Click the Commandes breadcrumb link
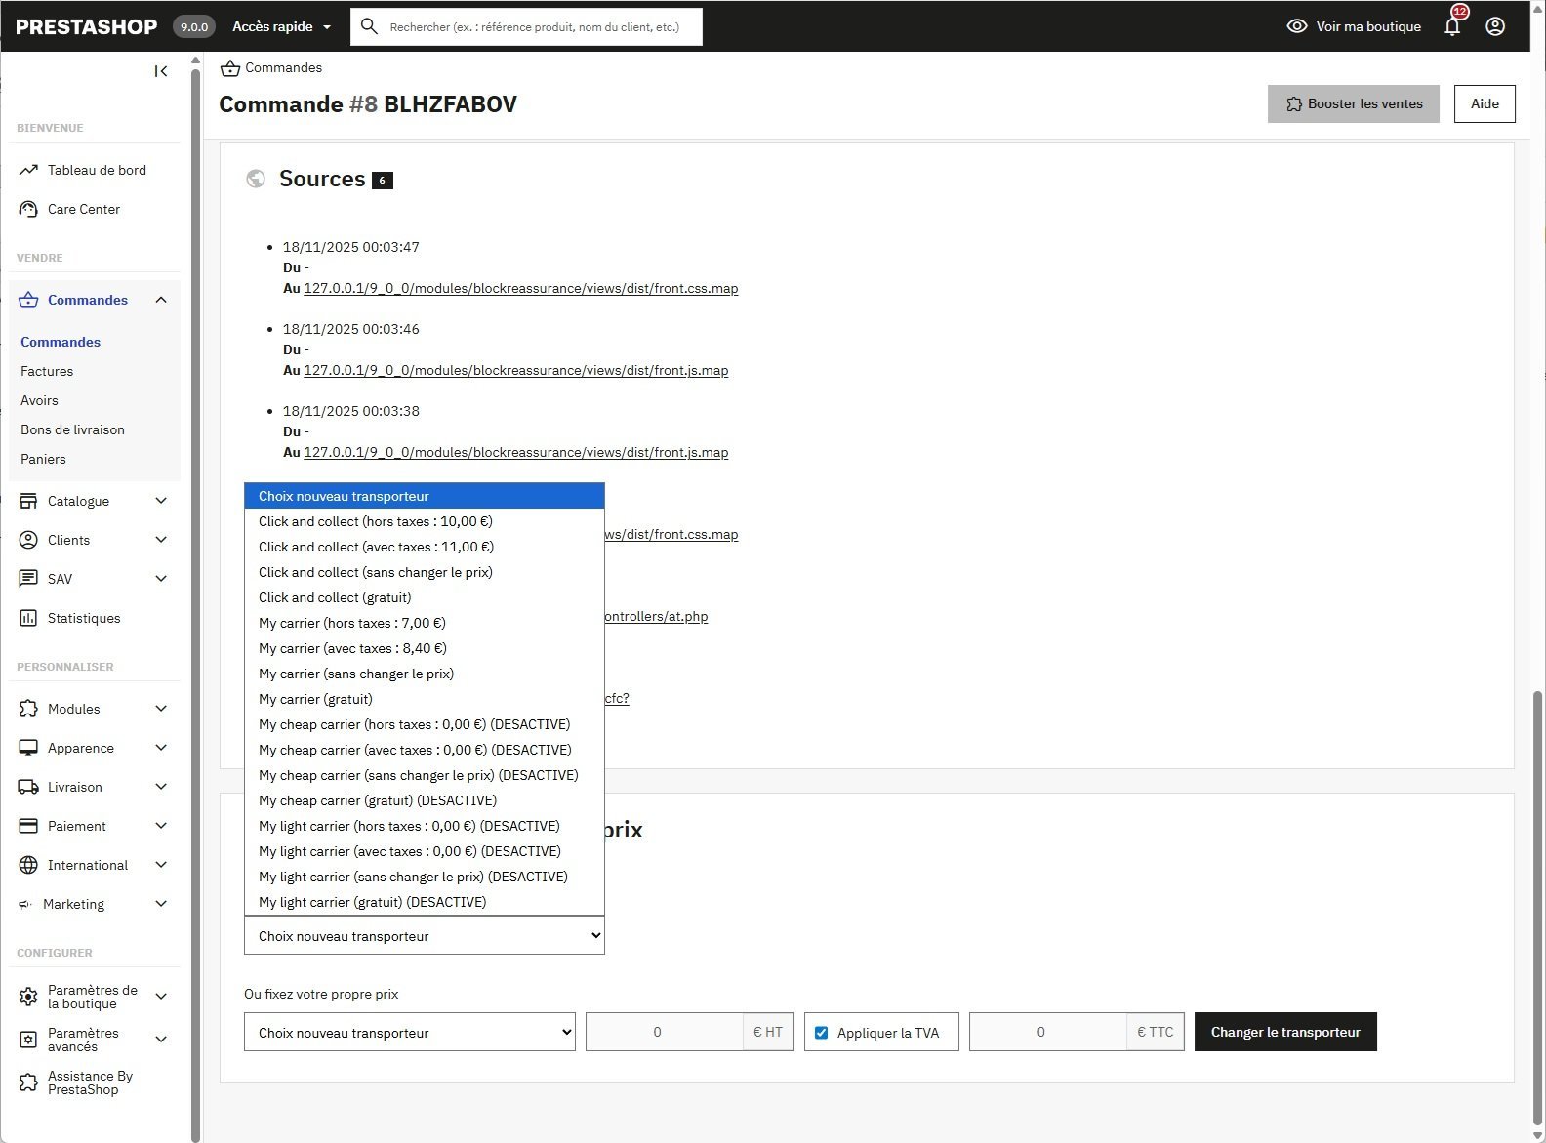1546x1143 pixels. [283, 67]
